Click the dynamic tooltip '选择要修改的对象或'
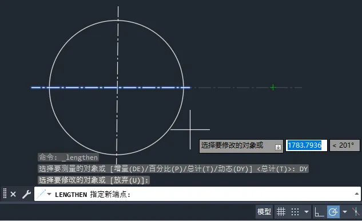The height and width of the screenshot is (221, 362). pos(232,145)
